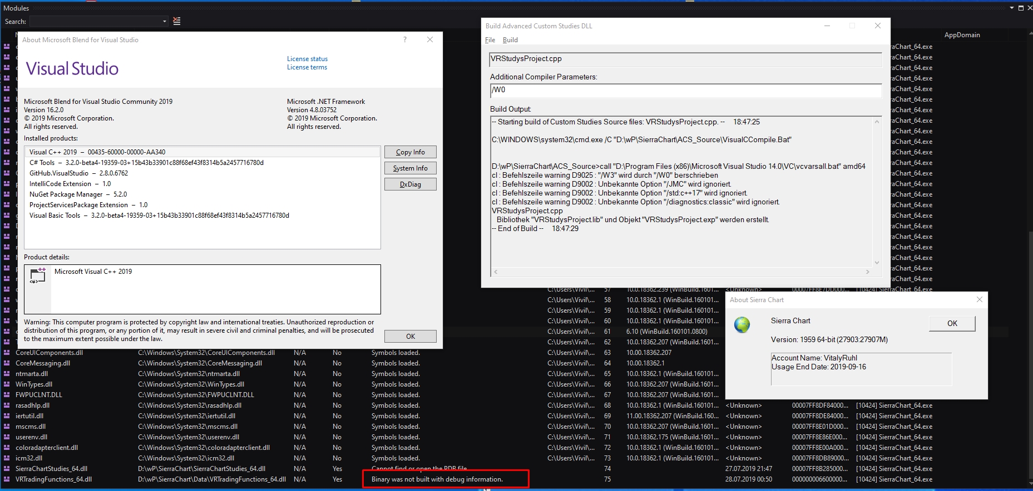The height and width of the screenshot is (491, 1033).
Task: Click the Copy Info button
Action: tap(411, 152)
